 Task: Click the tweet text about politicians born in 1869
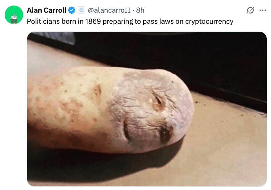coord(130,22)
